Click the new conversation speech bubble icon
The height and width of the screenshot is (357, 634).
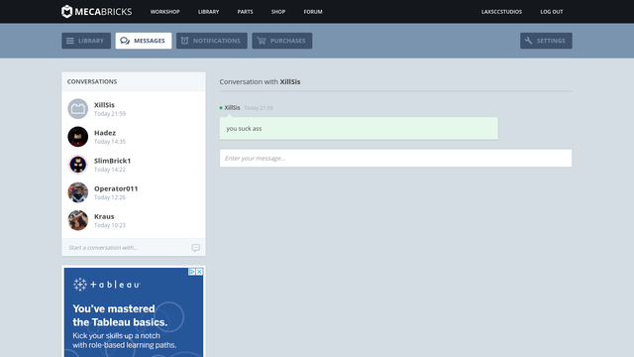click(x=196, y=248)
